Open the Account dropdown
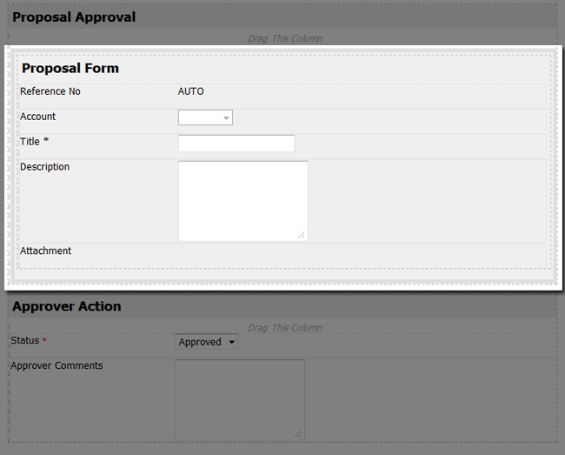 coord(205,117)
